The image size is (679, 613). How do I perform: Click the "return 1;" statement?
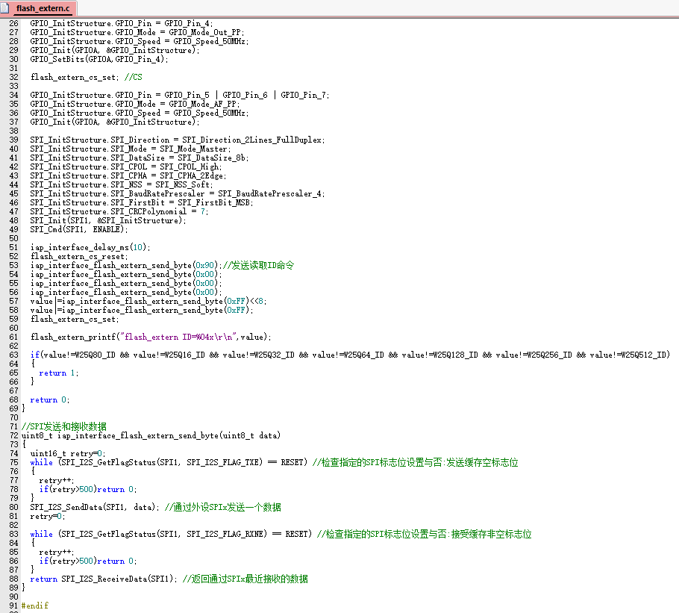53,373
